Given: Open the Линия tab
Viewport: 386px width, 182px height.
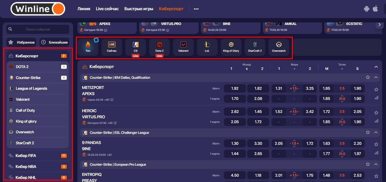Looking at the screenshot, I should tap(84, 9).
